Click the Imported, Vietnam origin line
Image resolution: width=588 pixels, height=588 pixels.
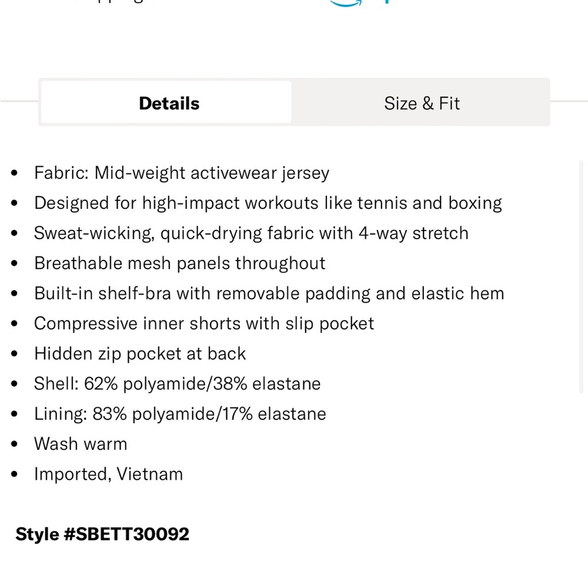click(108, 474)
